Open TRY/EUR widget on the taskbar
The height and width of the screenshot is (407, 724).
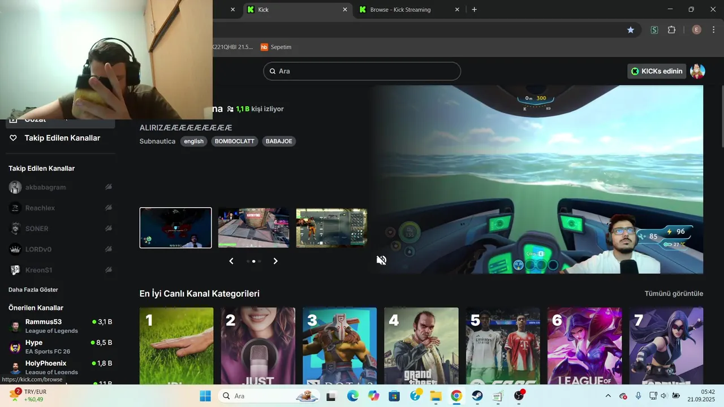pyautogui.click(x=28, y=396)
